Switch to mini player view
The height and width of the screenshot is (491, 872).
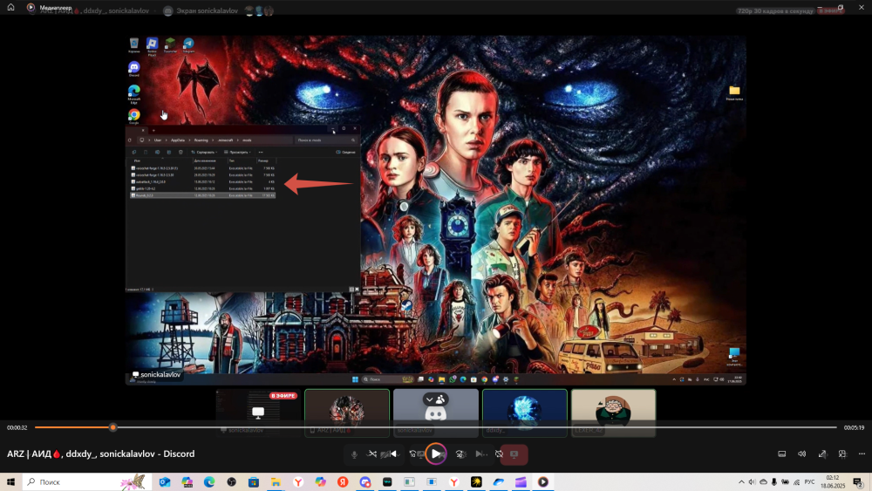842,454
